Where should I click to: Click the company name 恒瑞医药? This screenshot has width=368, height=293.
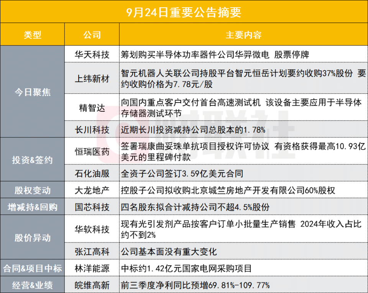(x=92, y=152)
